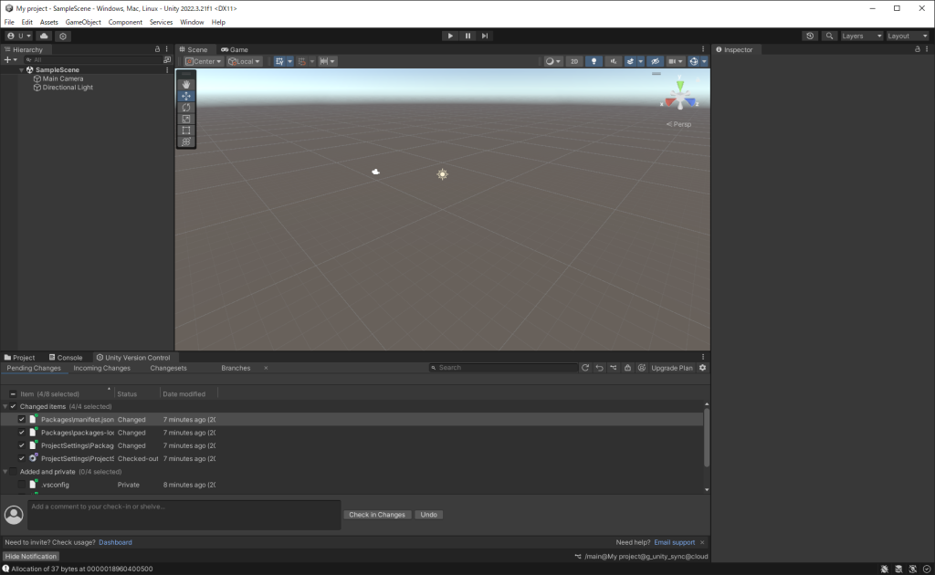Open the Incoming Changes tab
935x575 pixels.
tap(101, 368)
